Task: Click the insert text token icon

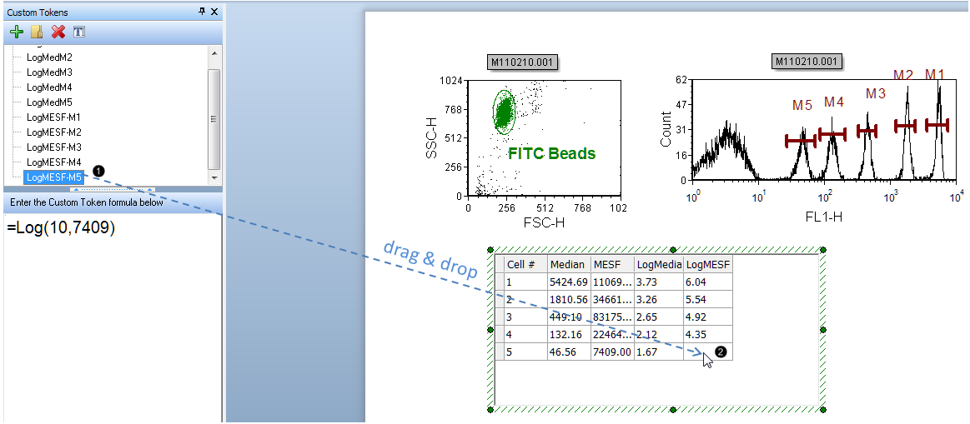Action: [79, 32]
